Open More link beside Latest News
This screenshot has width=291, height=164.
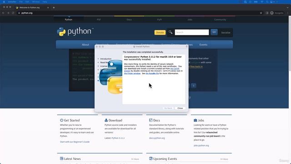(135, 159)
